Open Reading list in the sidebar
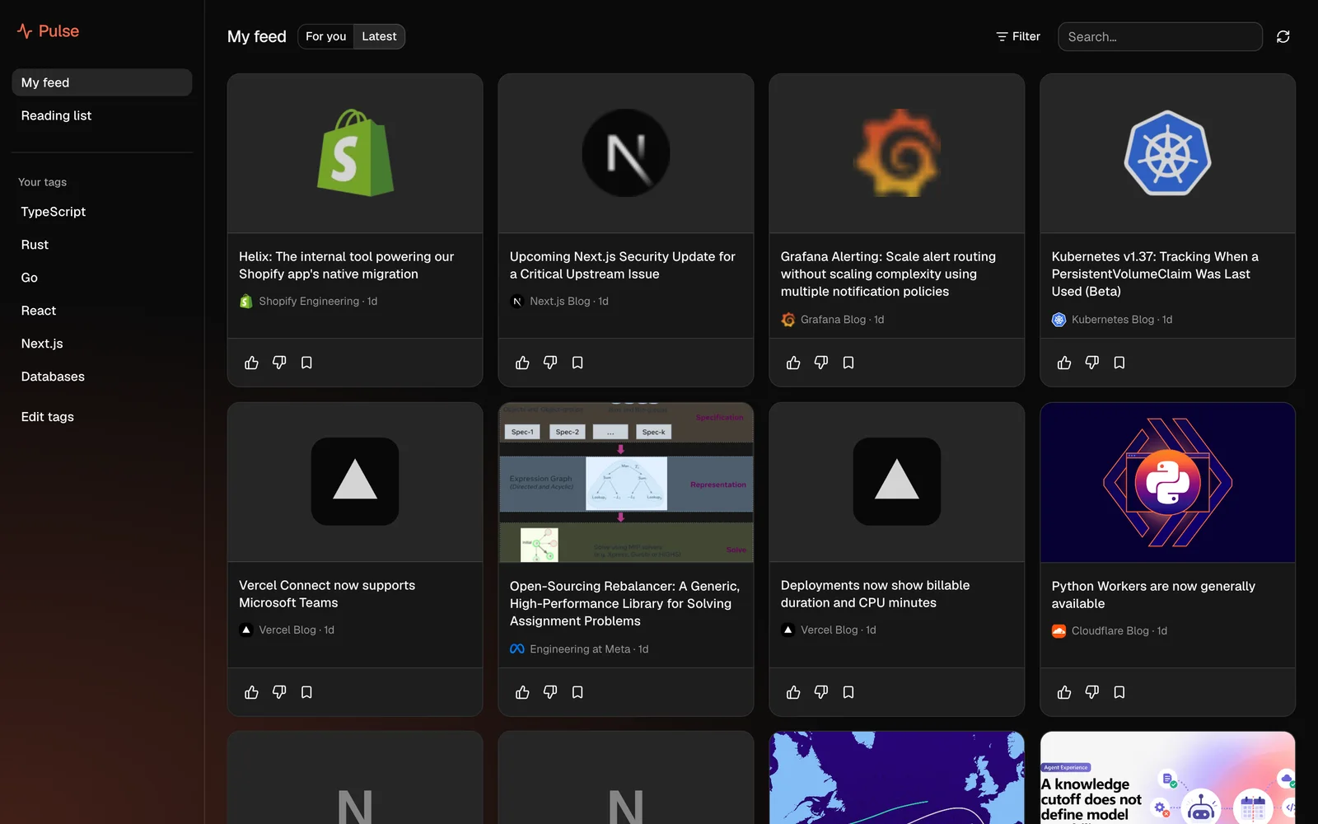This screenshot has height=824, width=1318. click(101, 115)
